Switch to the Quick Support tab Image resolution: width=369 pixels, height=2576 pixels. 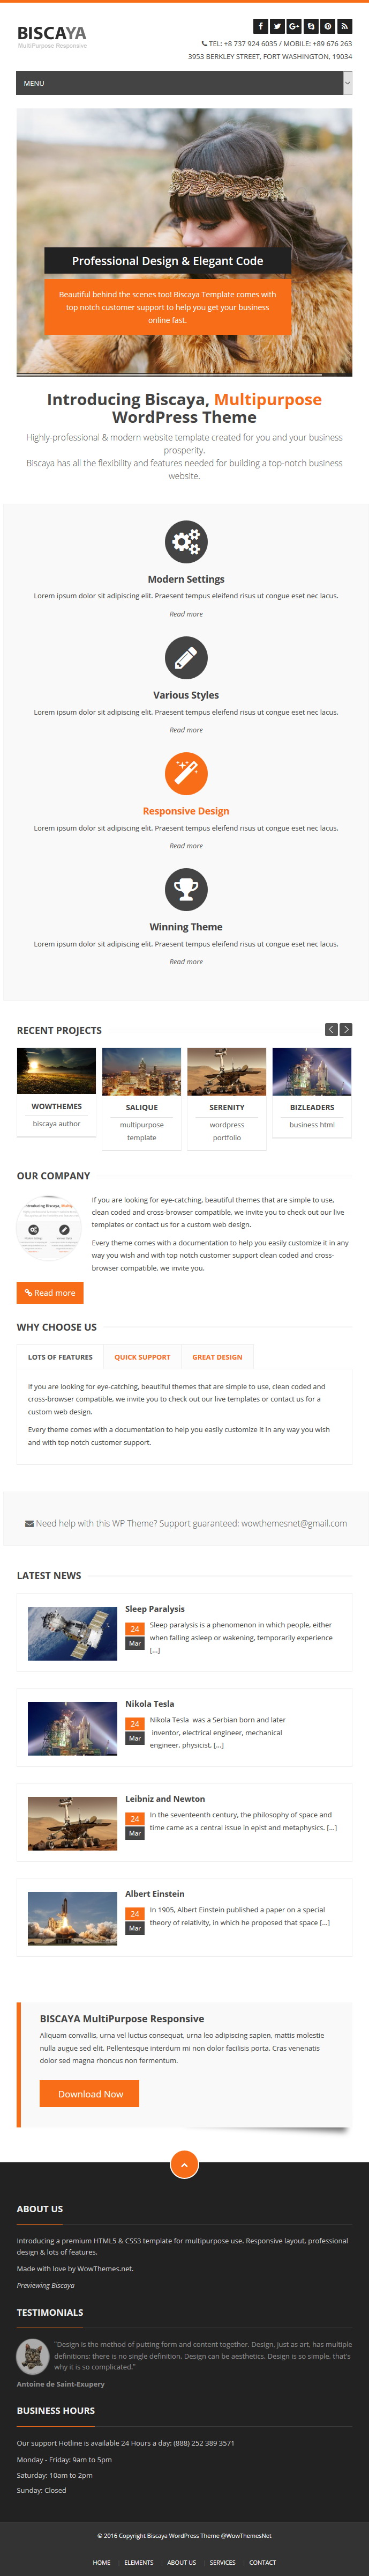(x=142, y=1357)
